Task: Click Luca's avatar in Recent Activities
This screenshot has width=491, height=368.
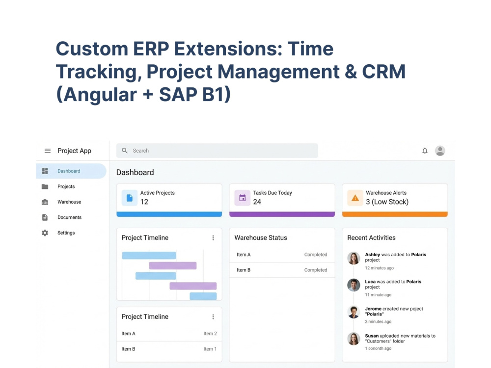Action: point(354,285)
